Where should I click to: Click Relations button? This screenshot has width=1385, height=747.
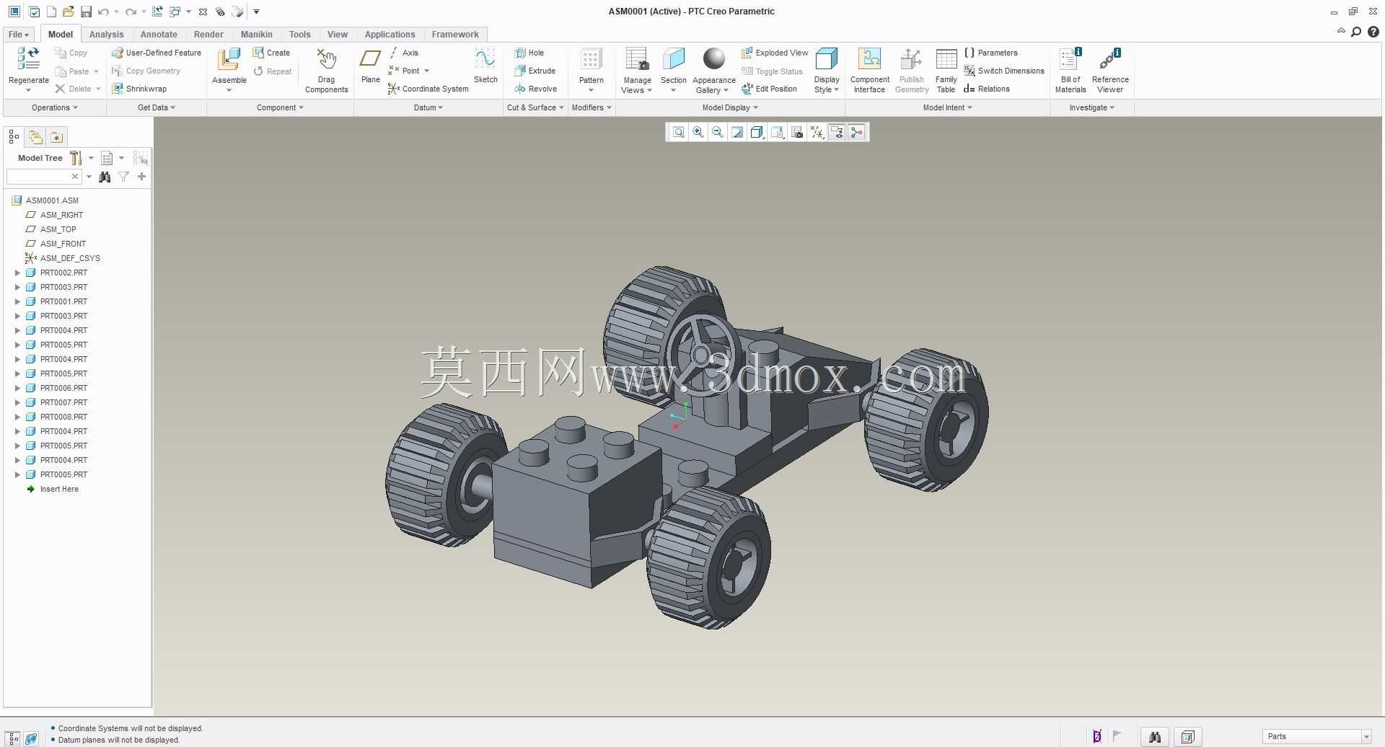[987, 89]
